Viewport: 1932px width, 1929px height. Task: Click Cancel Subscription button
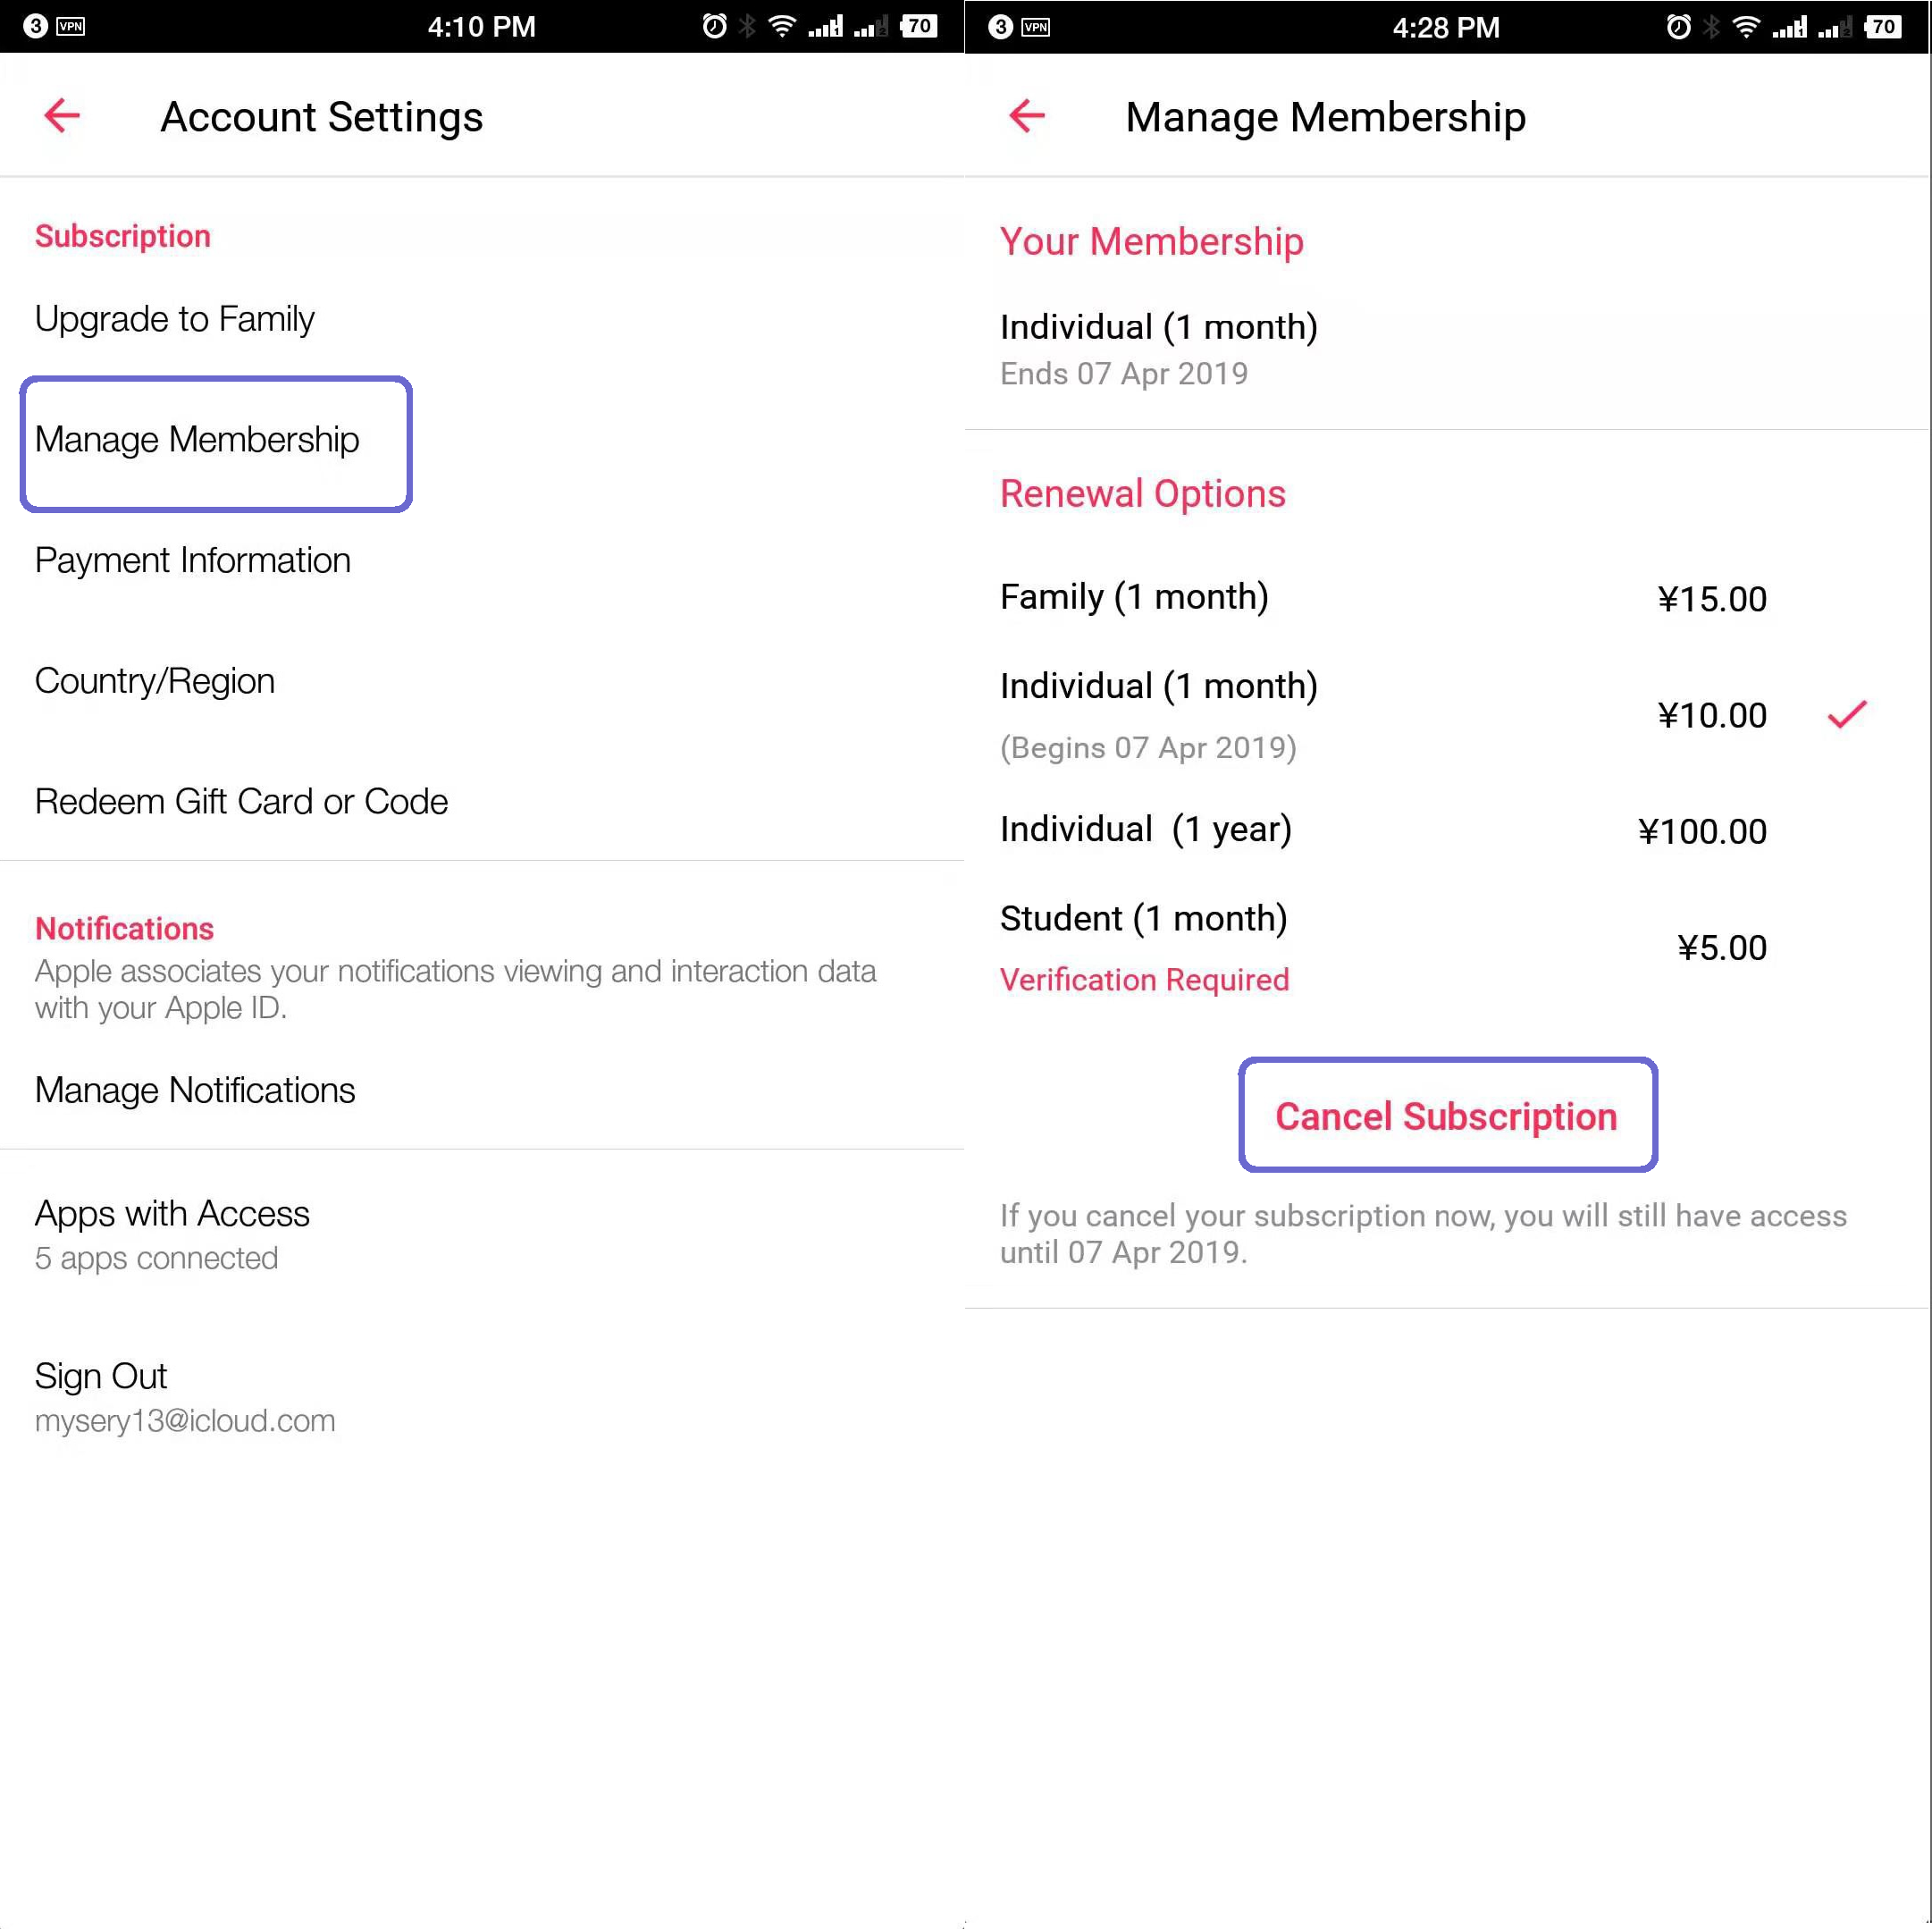point(1449,1115)
